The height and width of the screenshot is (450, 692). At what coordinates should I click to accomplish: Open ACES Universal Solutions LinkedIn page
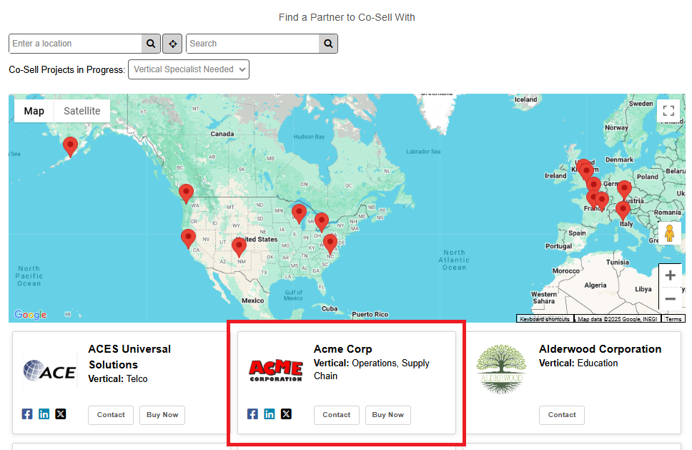[x=44, y=414]
